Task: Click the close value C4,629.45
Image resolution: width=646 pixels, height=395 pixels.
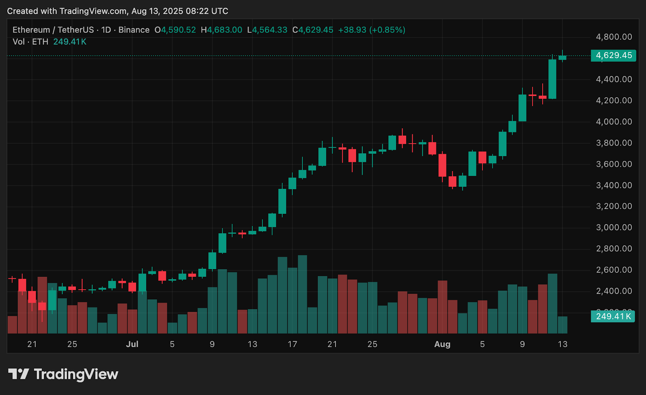Action: pyautogui.click(x=313, y=30)
